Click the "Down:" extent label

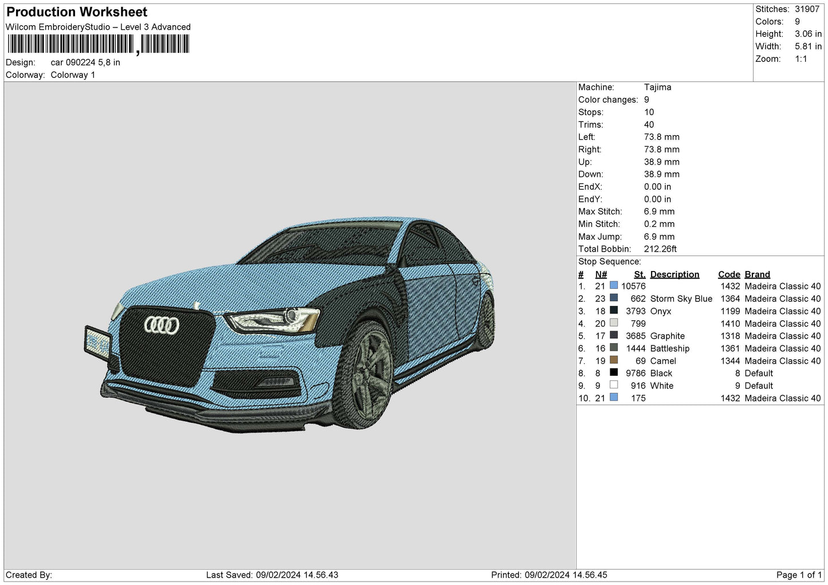tap(590, 174)
